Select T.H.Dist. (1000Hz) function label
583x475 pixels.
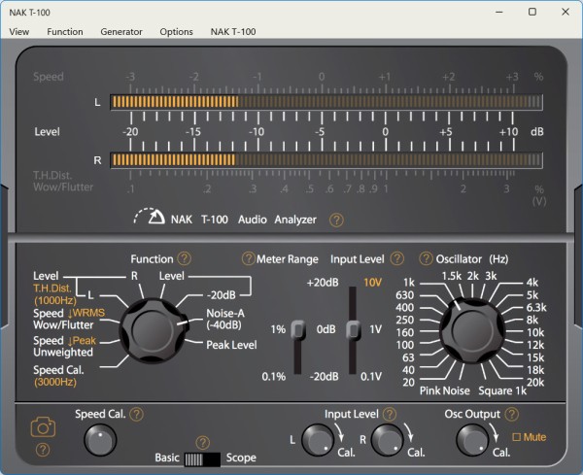coord(55,294)
